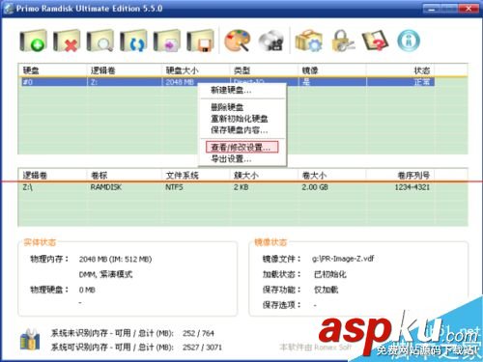This screenshot has width=483, height=362.
Task: Open the color palette appearance icon
Action: pyautogui.click(x=238, y=41)
